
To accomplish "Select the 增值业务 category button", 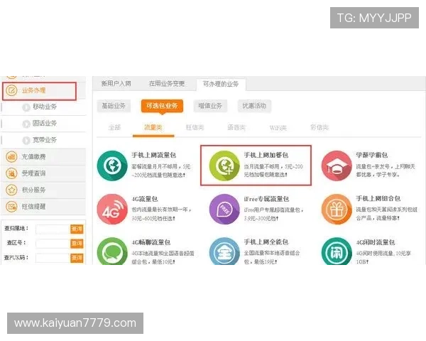I will (x=210, y=106).
